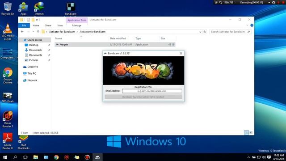Open the Computer desktop icon

tap(8, 54)
